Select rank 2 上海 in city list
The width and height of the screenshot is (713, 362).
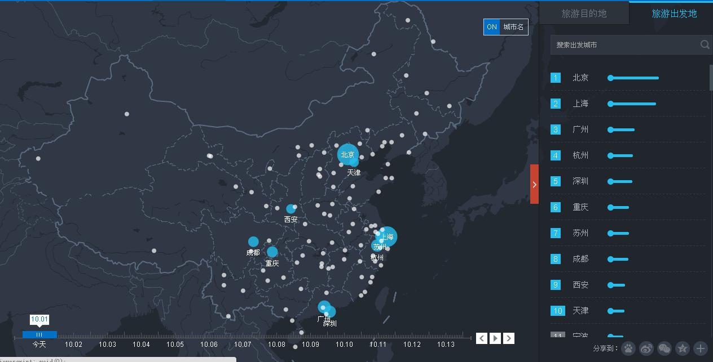click(628, 104)
